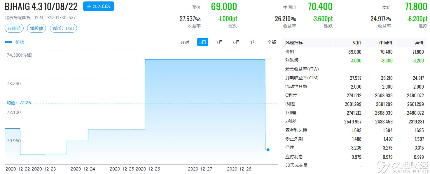Click the 存续期 tag

pyautogui.click(x=14, y=28)
